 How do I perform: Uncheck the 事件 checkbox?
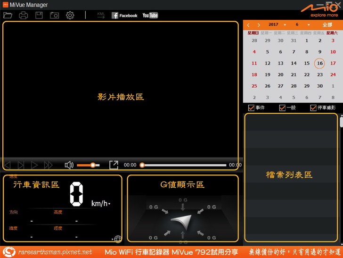[x=251, y=108]
